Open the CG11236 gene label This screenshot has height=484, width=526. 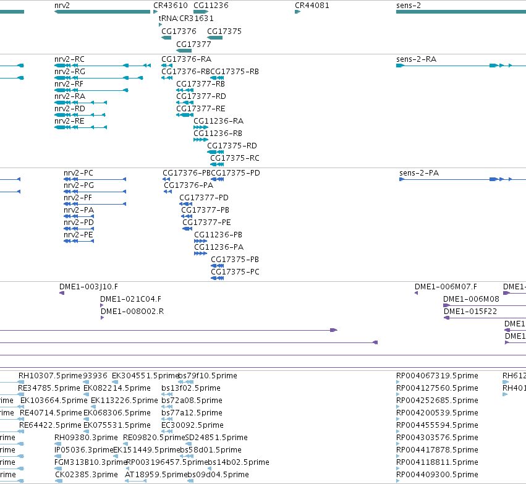[211, 6]
